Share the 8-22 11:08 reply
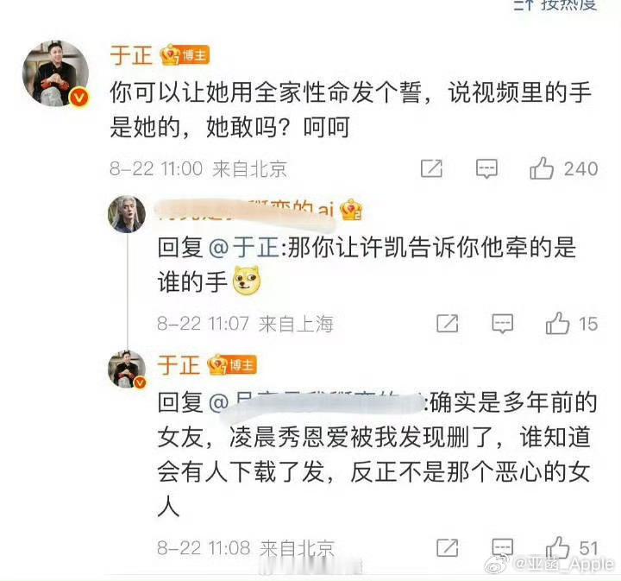 click(447, 547)
